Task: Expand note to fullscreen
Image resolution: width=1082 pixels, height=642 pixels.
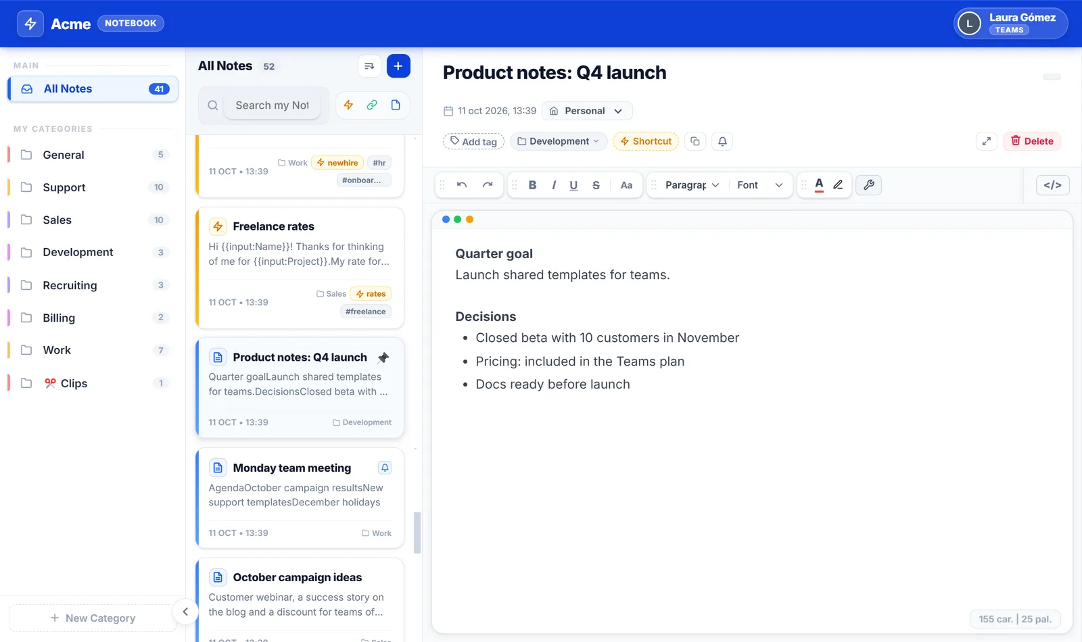Action: [x=987, y=141]
